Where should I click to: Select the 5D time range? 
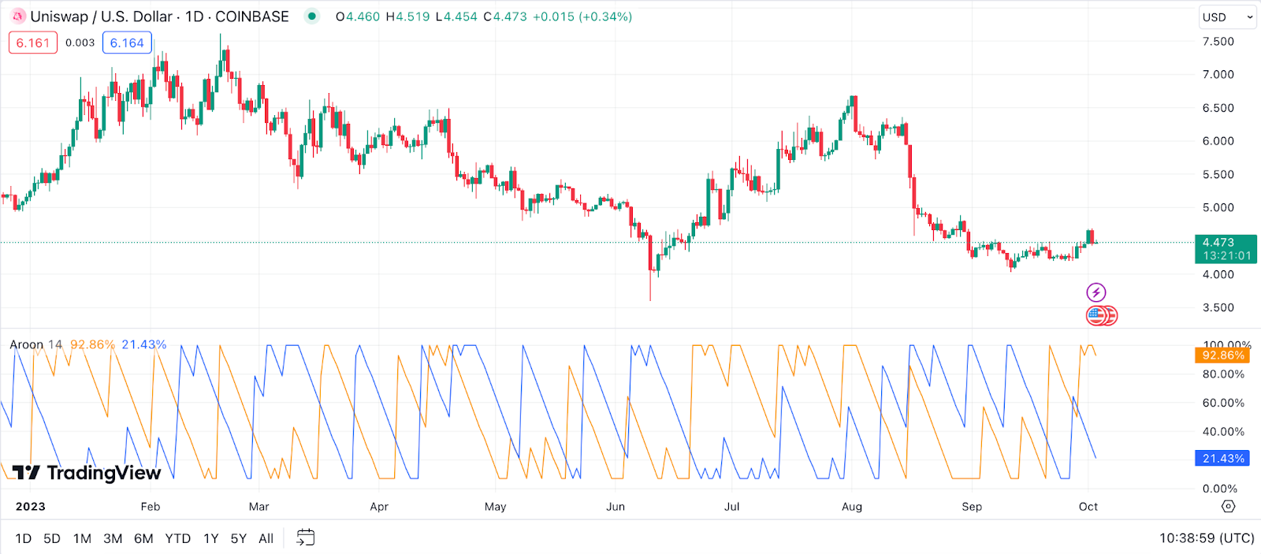[x=52, y=538]
